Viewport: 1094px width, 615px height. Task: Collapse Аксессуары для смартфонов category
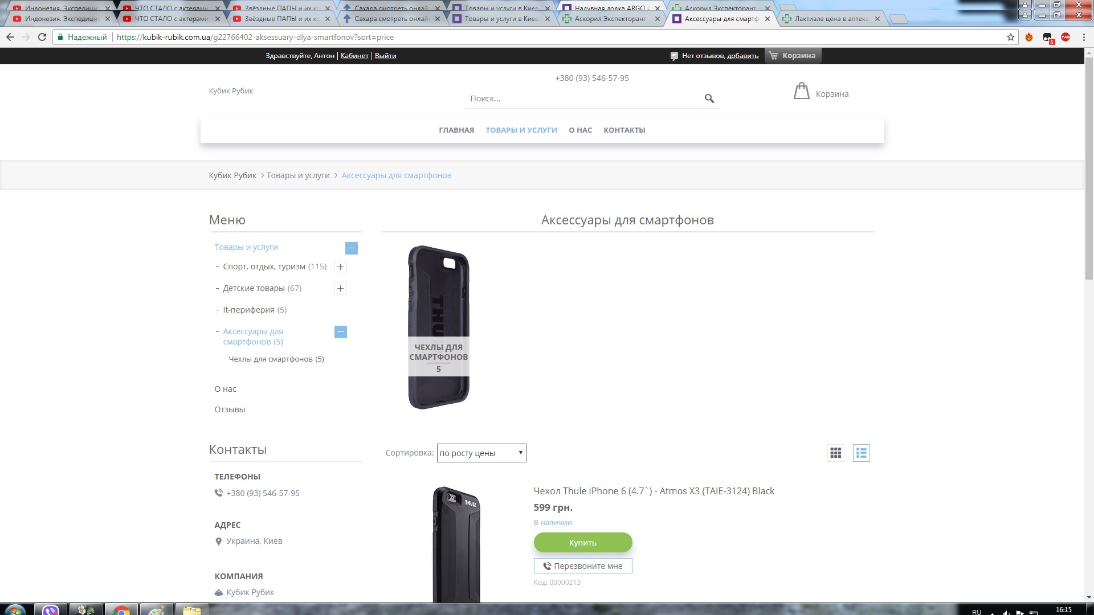[x=340, y=331]
